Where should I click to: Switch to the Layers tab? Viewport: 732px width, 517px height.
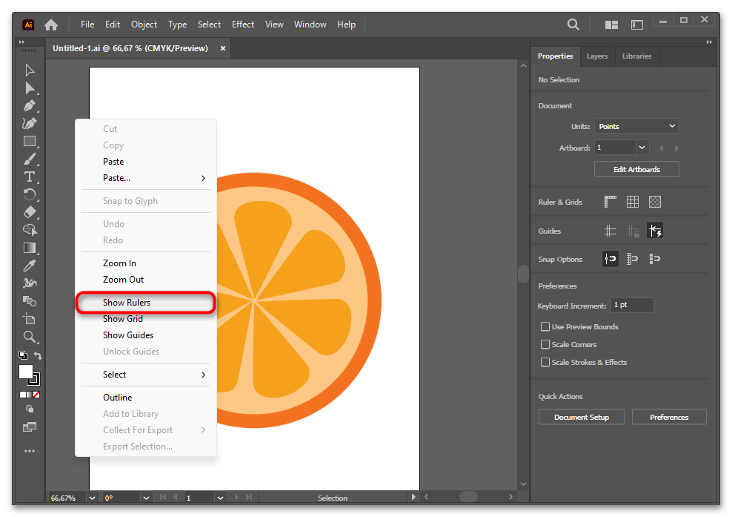click(x=596, y=56)
